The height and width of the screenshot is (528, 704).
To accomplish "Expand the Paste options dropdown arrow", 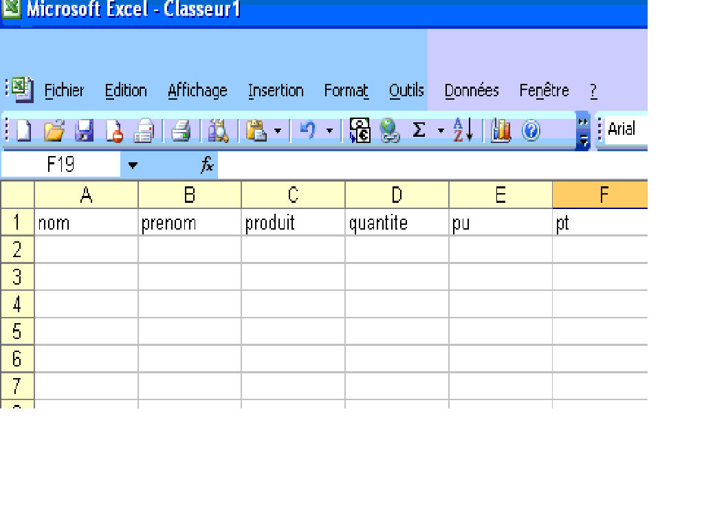I will point(278,131).
